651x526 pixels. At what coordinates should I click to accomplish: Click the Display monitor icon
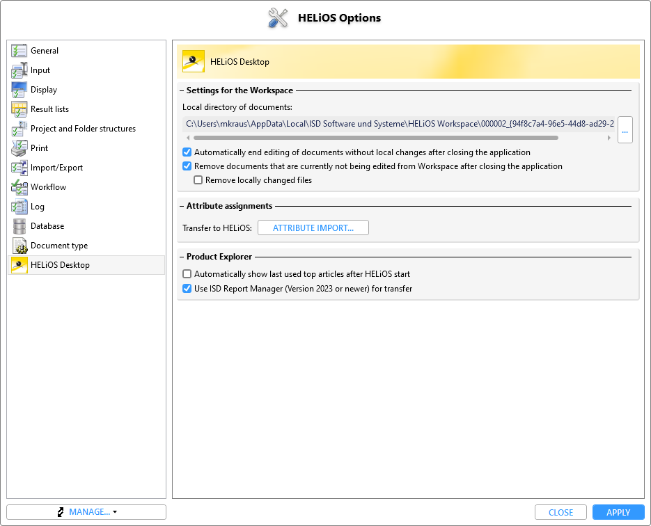pyautogui.click(x=19, y=90)
